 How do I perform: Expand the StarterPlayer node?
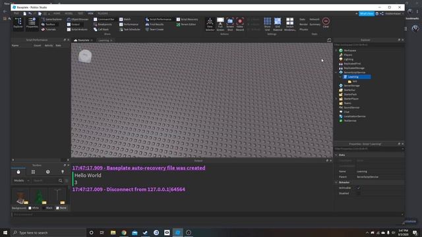coord(336,99)
